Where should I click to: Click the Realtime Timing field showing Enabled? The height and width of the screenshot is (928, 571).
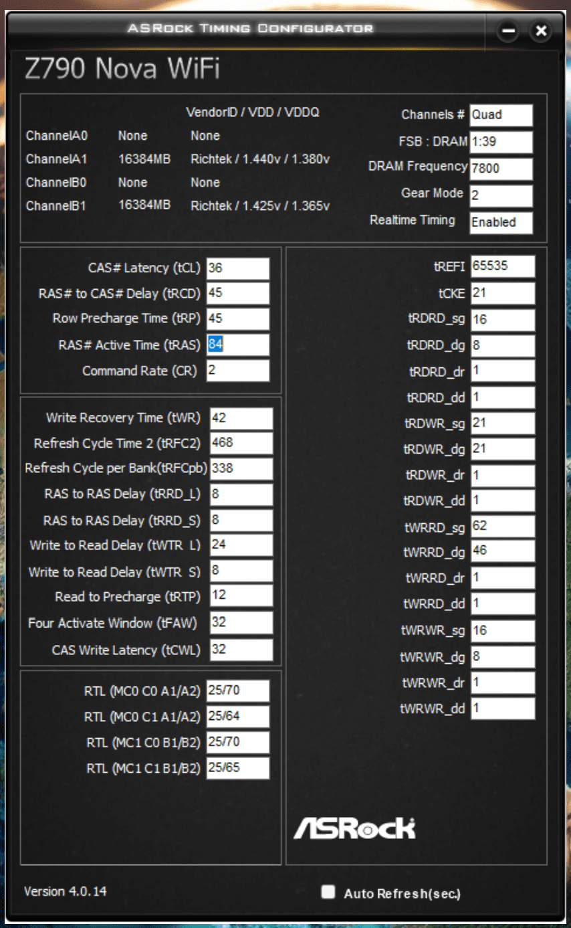(x=501, y=222)
